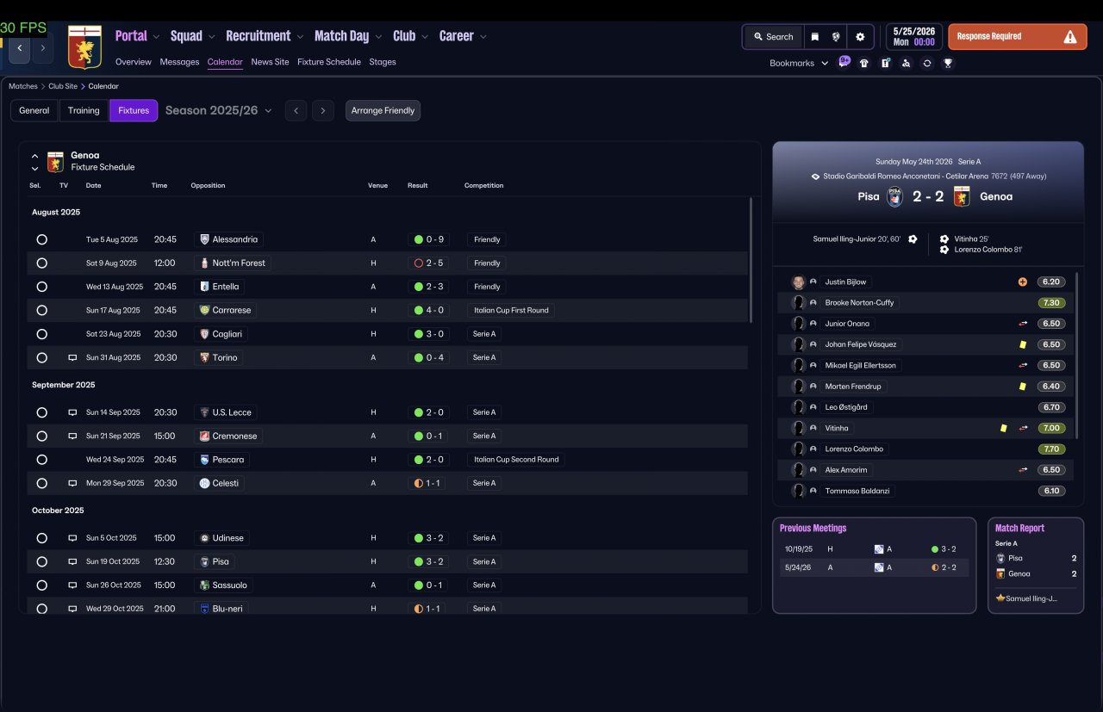Open the squad shirt bookmark icon

(x=864, y=63)
